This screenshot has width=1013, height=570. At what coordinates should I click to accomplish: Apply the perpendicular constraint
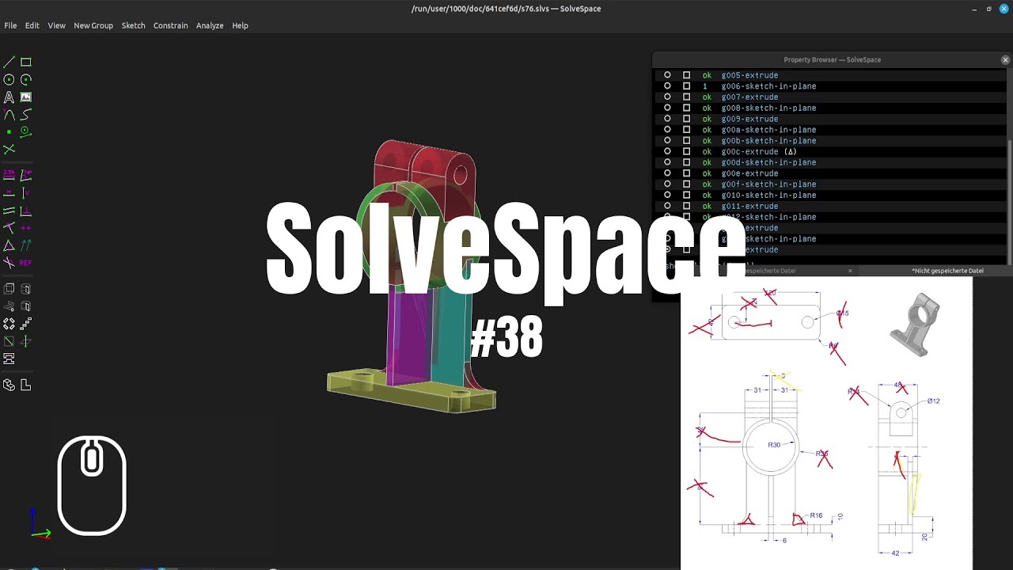[26, 210]
